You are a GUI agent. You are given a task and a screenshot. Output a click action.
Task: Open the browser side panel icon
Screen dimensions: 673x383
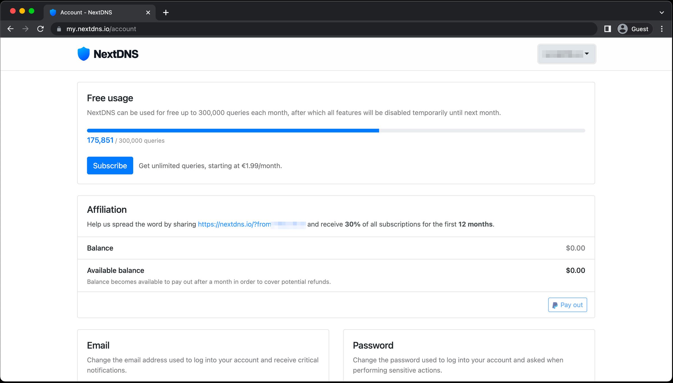[x=607, y=29]
